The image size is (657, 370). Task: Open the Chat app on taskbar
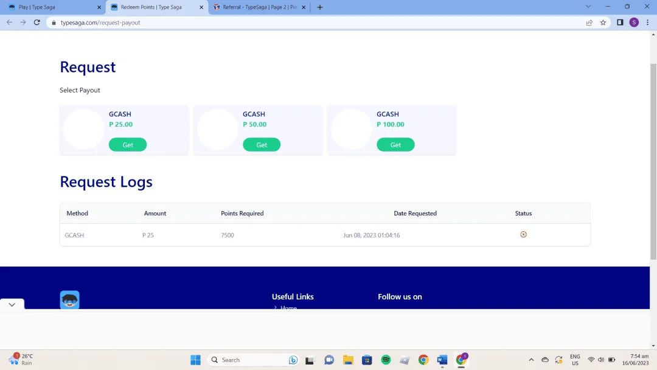click(329, 360)
